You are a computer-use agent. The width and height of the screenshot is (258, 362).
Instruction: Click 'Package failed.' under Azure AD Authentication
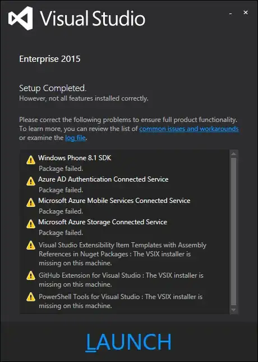coord(61,190)
